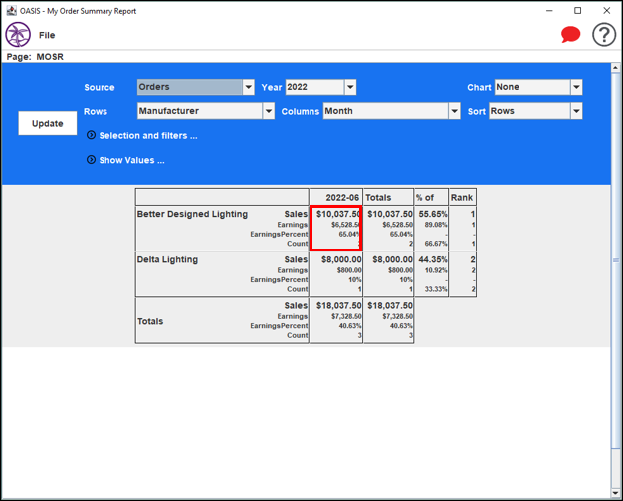Click the 89.08% earnings percentage

coord(436,225)
